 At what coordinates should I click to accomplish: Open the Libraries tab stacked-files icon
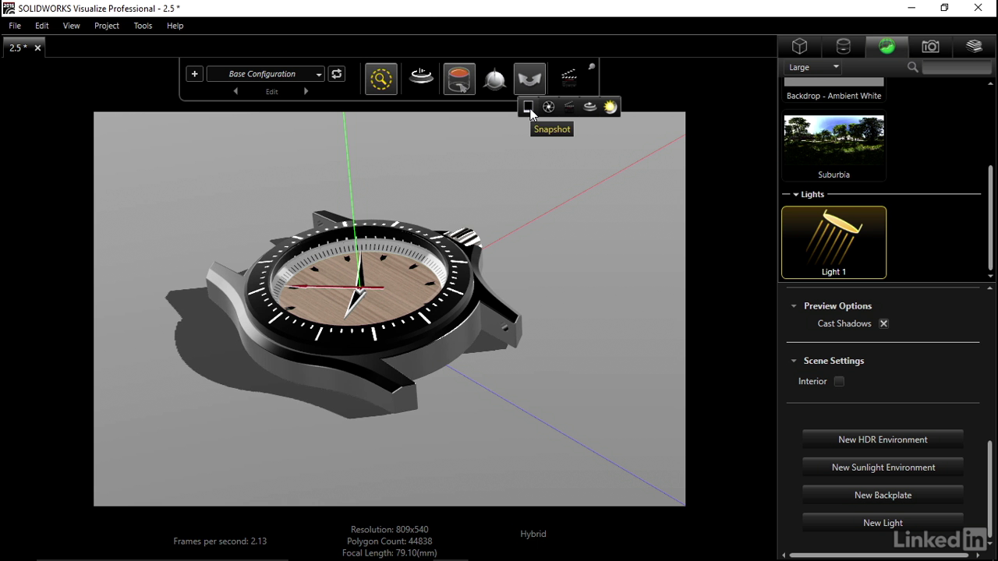pyautogui.click(x=974, y=47)
